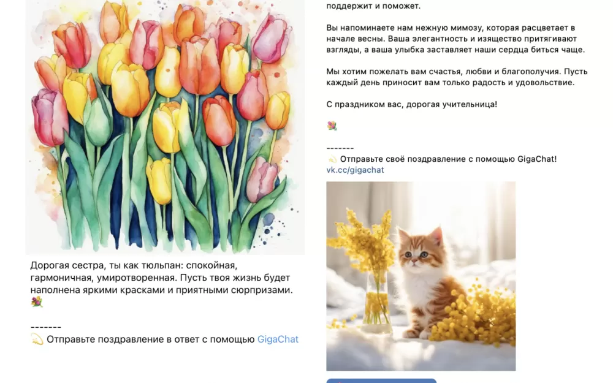Click the blue button below the kitten photo
The height and width of the screenshot is (383, 613).
[x=381, y=381]
